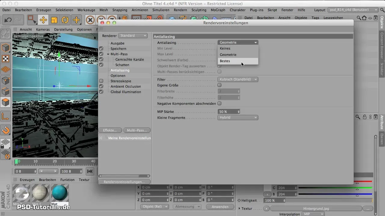The height and width of the screenshot is (216, 385).
Task: Click the Object Manager search magnifier
Action: (359, 18)
